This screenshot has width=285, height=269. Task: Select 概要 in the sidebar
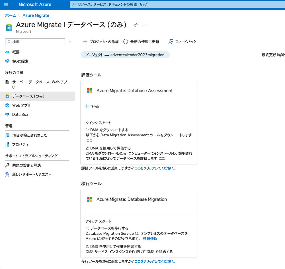(x=16, y=52)
